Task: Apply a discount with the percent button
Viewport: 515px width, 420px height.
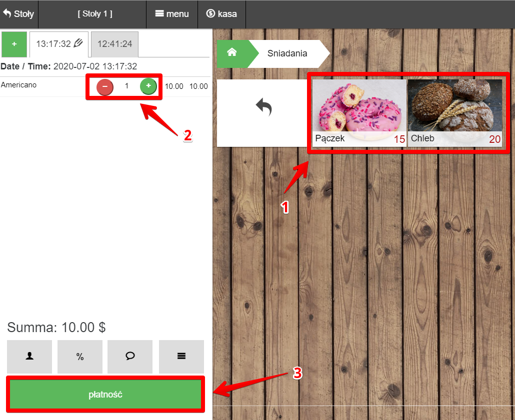Action: coord(80,357)
